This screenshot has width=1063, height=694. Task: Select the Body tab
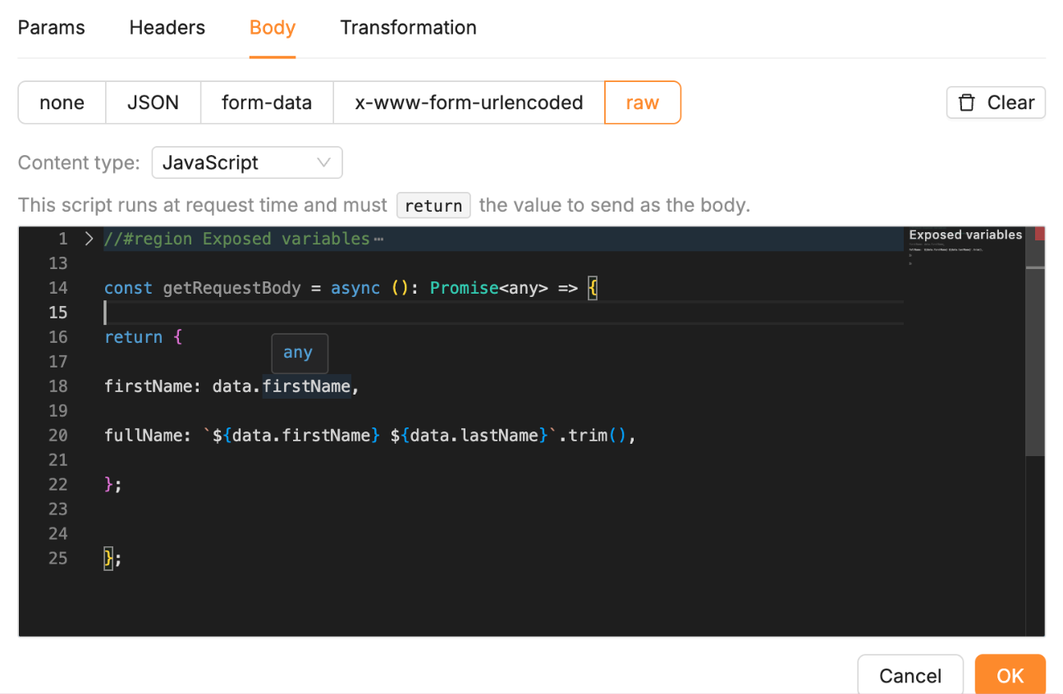click(273, 27)
